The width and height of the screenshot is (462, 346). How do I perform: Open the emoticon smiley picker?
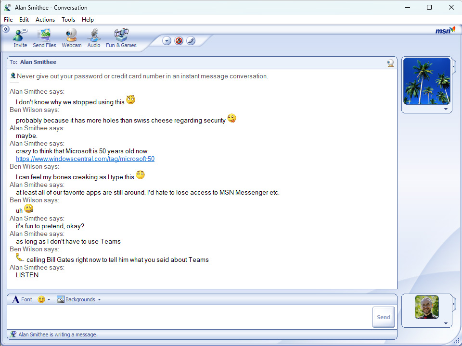41,299
